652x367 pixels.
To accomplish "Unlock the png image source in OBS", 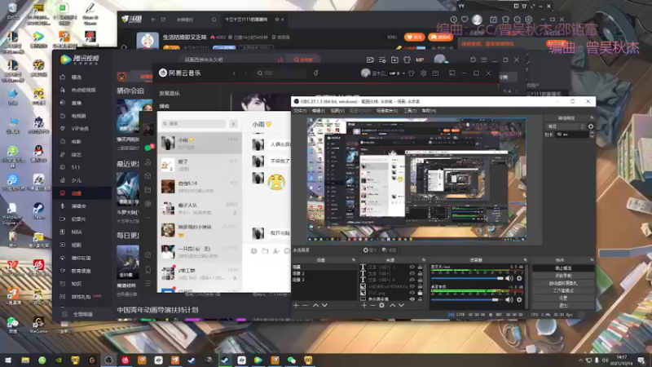I will point(420,293).
